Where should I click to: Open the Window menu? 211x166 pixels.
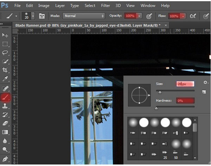(148, 6)
